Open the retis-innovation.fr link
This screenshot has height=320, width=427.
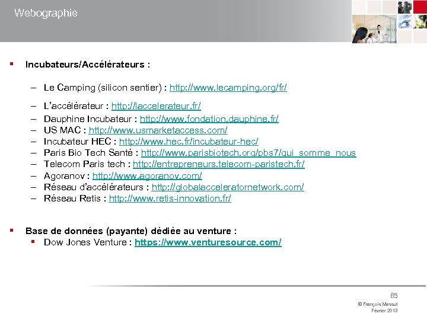click(170, 199)
